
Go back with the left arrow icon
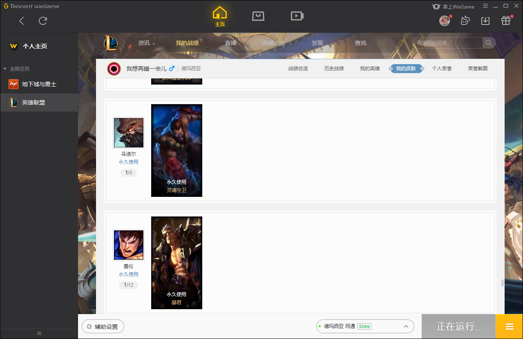point(22,21)
